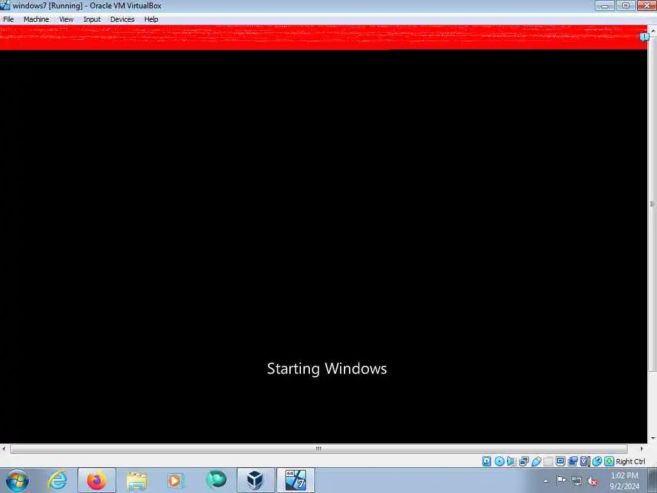
Task: Click the vertical scrollbar up arrow
Action: (x=653, y=31)
